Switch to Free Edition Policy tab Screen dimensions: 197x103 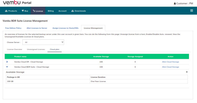pyautogui.click(x=13, y=28)
